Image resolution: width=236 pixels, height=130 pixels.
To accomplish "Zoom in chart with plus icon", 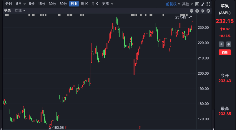I will click(197, 11).
